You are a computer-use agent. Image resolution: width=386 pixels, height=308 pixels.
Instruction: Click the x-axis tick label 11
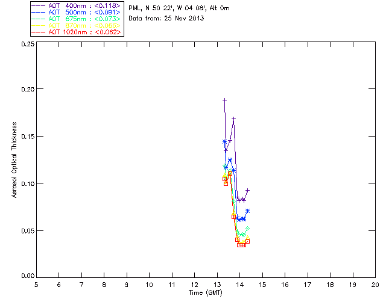[x=172, y=285]
